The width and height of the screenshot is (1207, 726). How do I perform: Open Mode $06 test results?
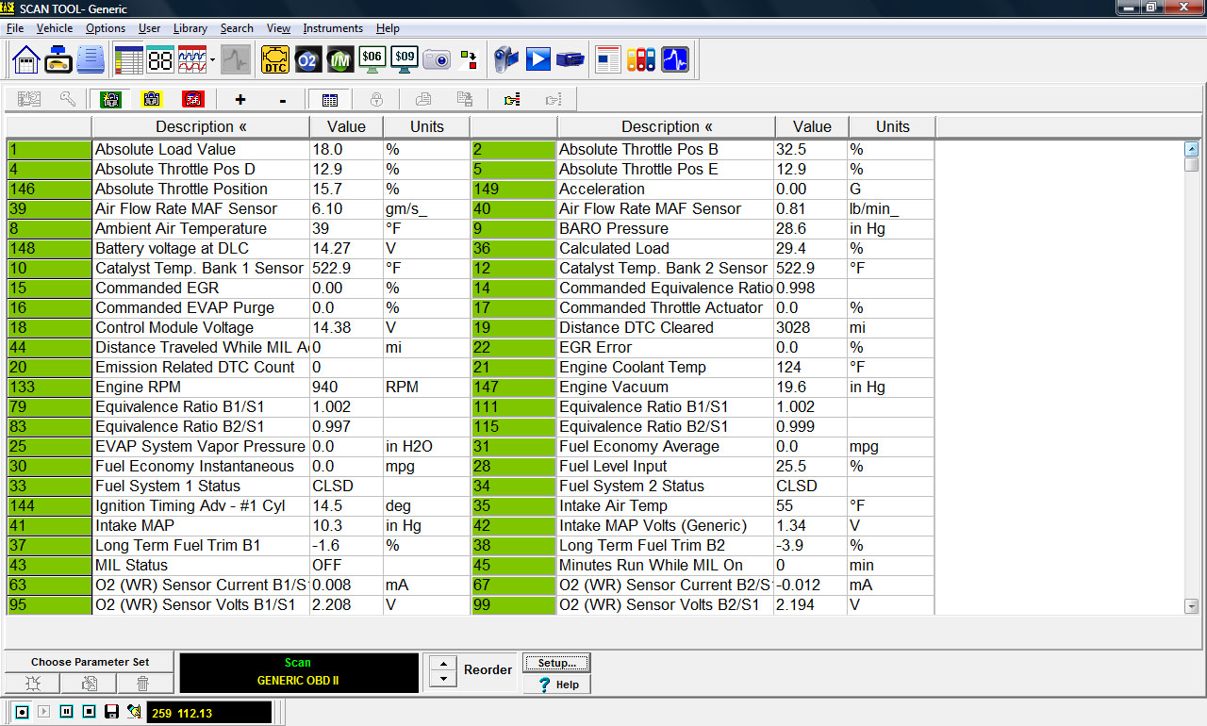(x=372, y=58)
